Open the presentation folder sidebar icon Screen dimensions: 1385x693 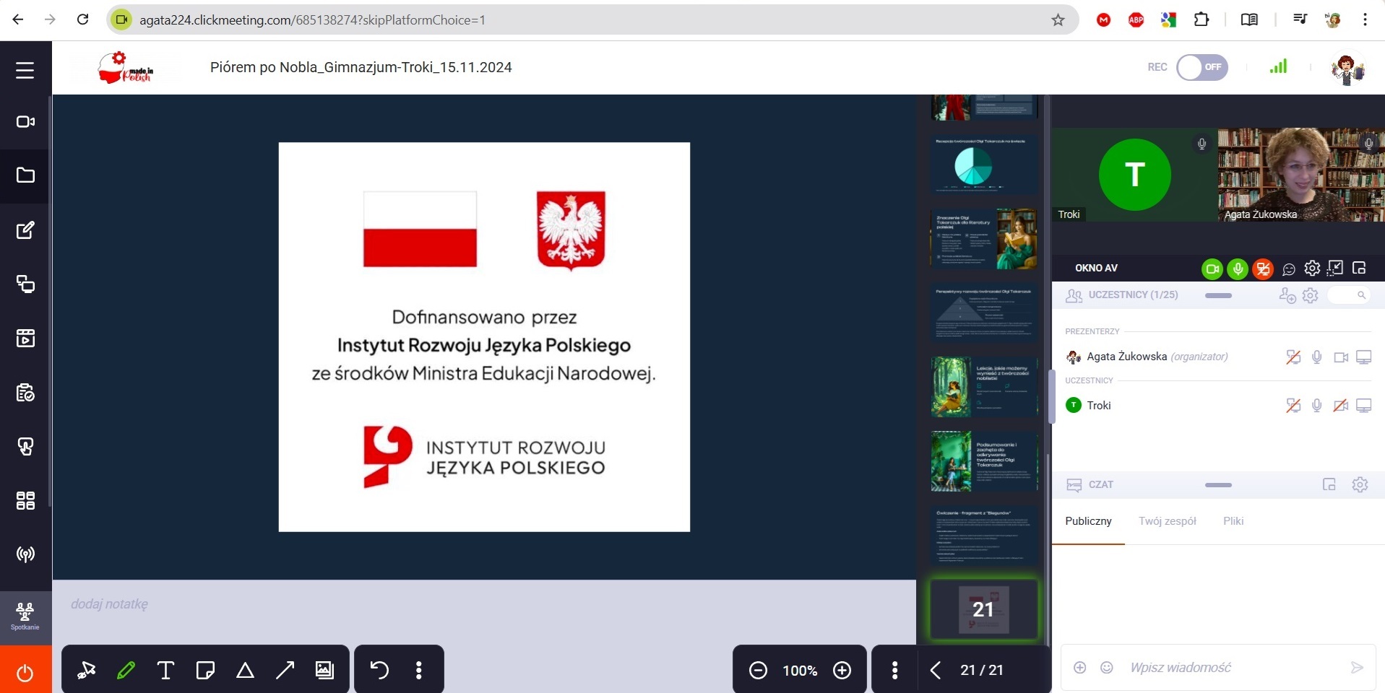25,175
